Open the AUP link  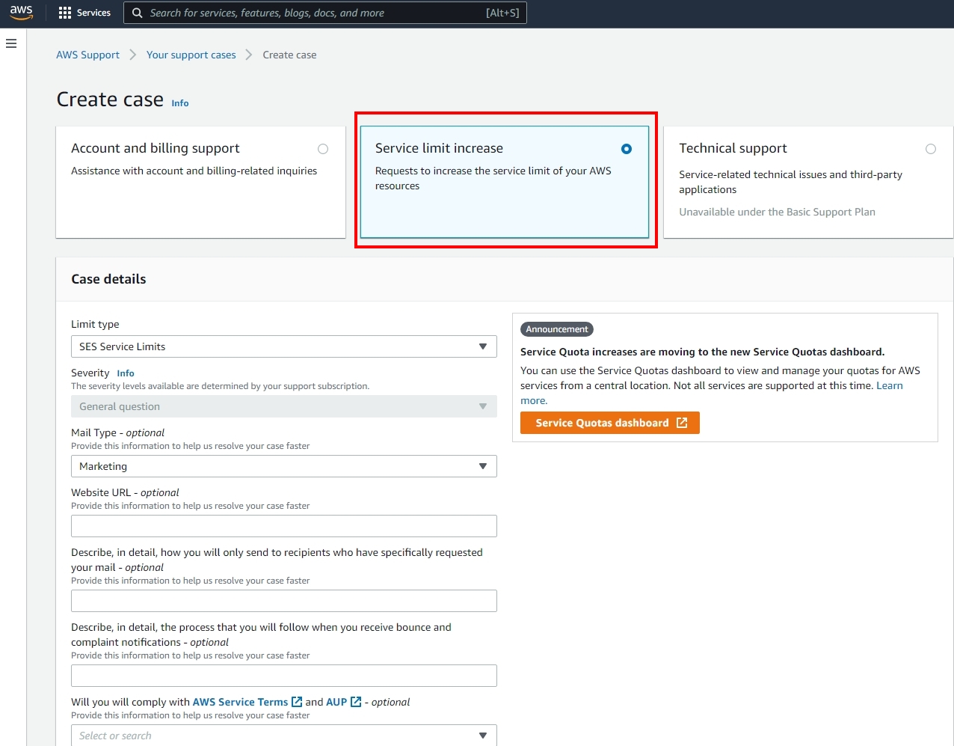(336, 702)
